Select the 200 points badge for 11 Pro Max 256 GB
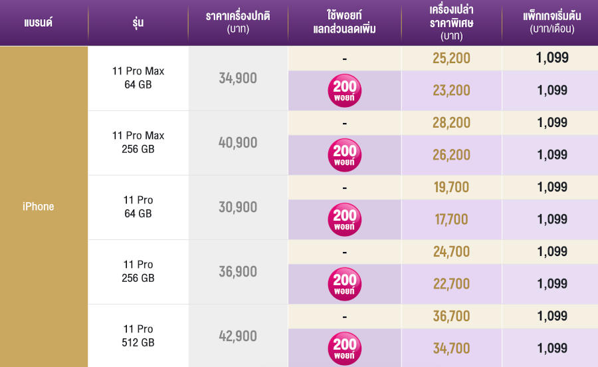 pos(345,156)
